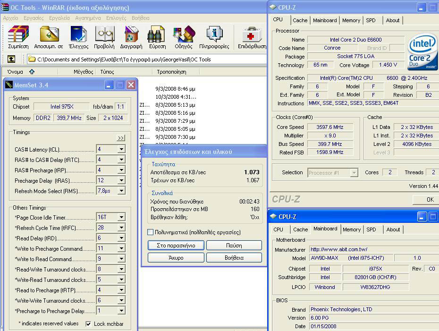Enable the Πολυνηματικά multithreading checkbox

pos(151,232)
